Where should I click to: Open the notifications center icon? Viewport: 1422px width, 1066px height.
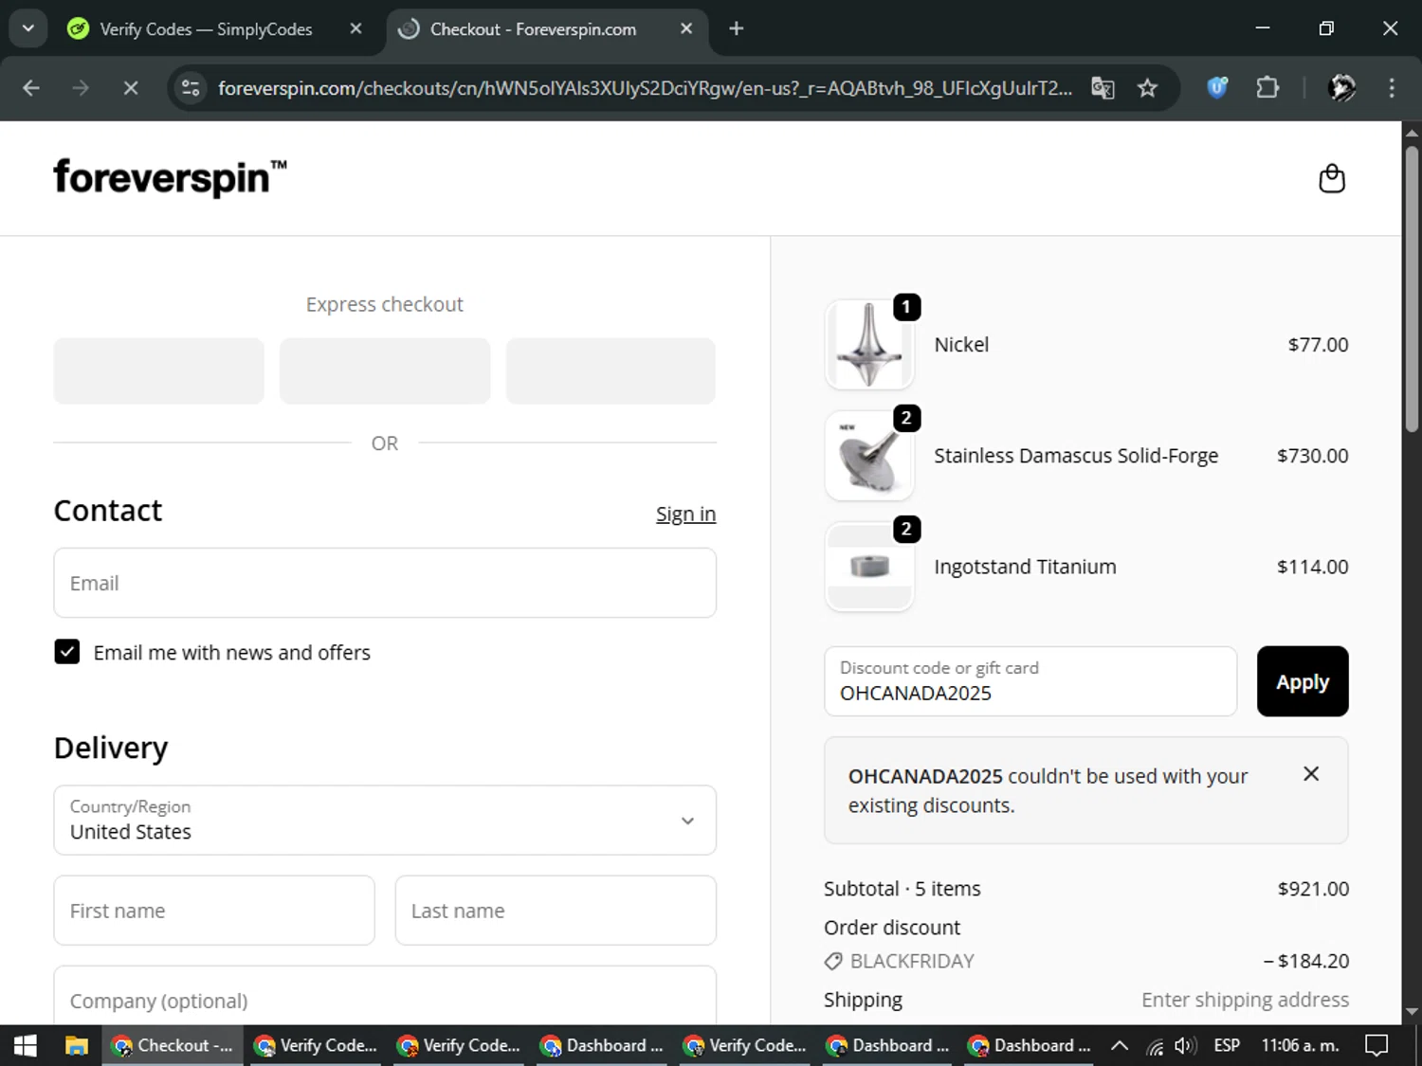click(x=1376, y=1045)
